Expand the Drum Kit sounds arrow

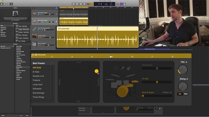coord(13,46)
